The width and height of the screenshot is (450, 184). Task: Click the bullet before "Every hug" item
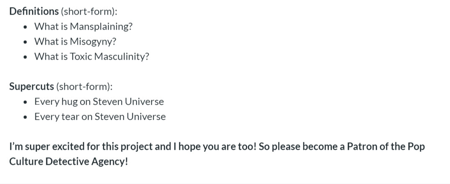pos(25,102)
